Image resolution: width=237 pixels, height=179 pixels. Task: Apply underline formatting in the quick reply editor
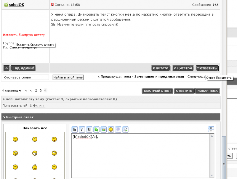(x=89, y=130)
